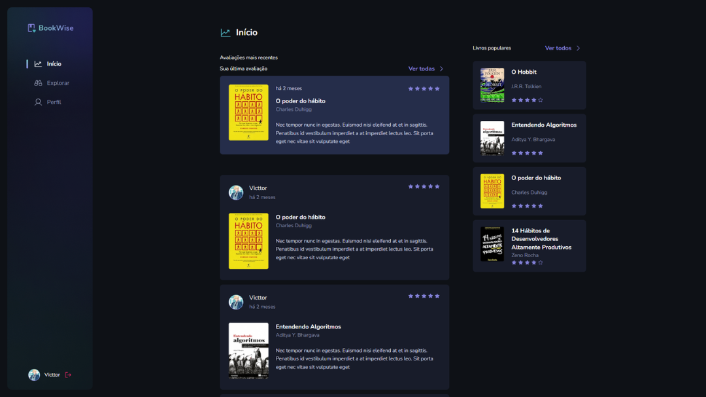Click Victtor's avatar at the sidebar bottom
706x397 pixels.
34,375
